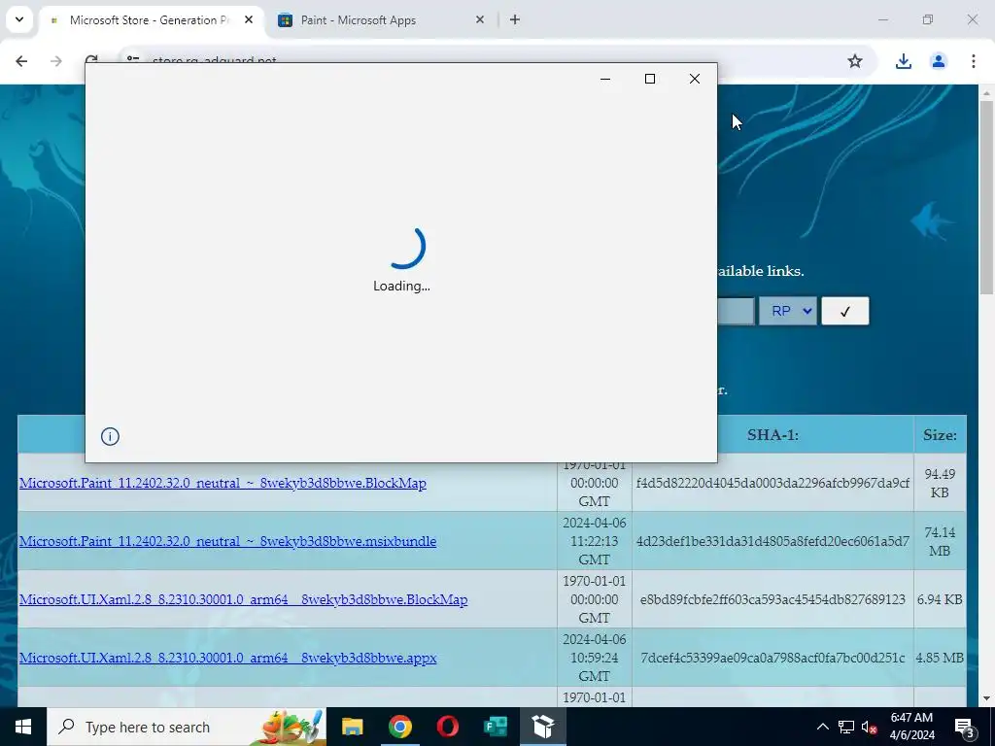
Task: Open the notification center icon
Action: pos(965,727)
